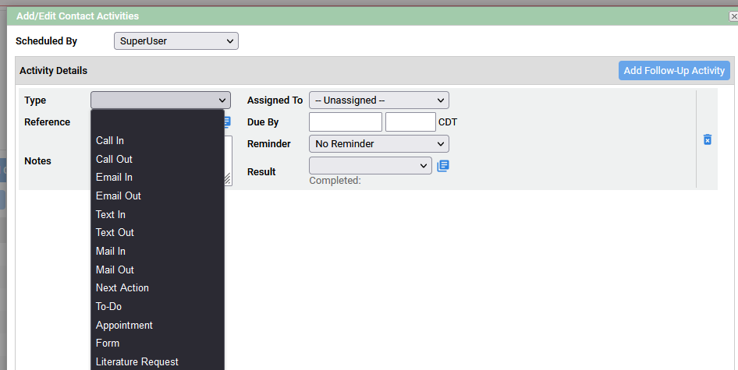Click the Due By date field
The image size is (738, 370).
[346, 122]
